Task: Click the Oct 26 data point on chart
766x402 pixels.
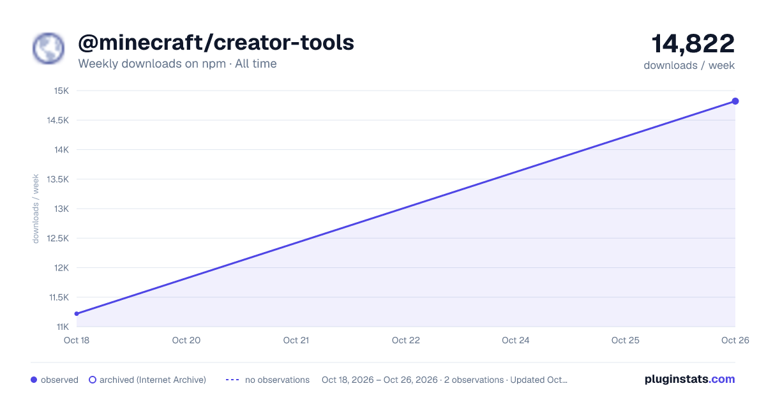Action: point(735,101)
